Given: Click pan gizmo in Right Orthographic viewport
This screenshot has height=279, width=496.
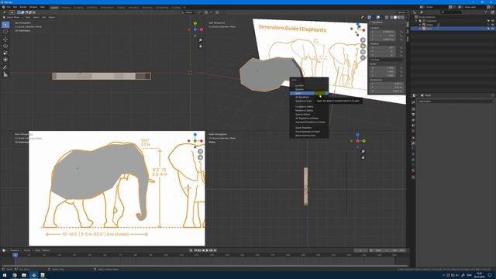Looking at the screenshot, I should pyautogui.click(x=363, y=157).
